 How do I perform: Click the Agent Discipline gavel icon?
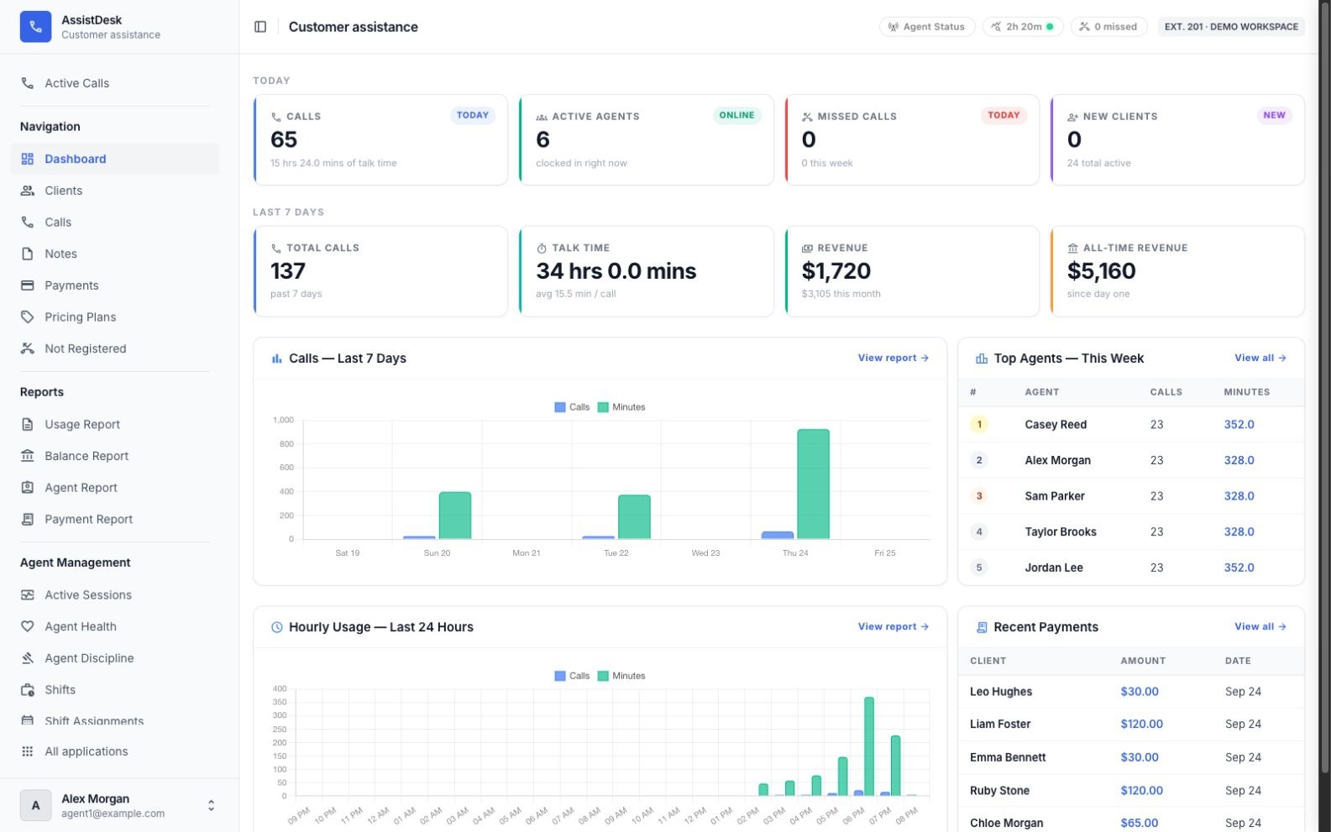point(28,658)
